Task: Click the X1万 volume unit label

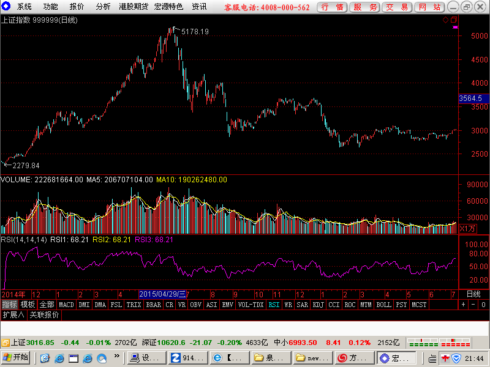Action: click(x=467, y=229)
